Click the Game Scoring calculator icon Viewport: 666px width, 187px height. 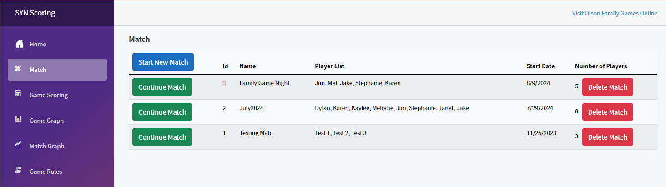[x=19, y=95]
